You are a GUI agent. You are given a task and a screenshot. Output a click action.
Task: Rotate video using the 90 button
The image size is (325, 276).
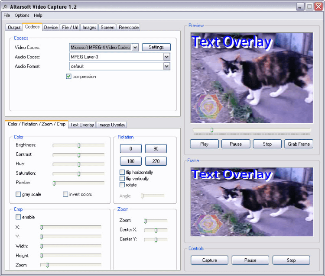point(156,148)
